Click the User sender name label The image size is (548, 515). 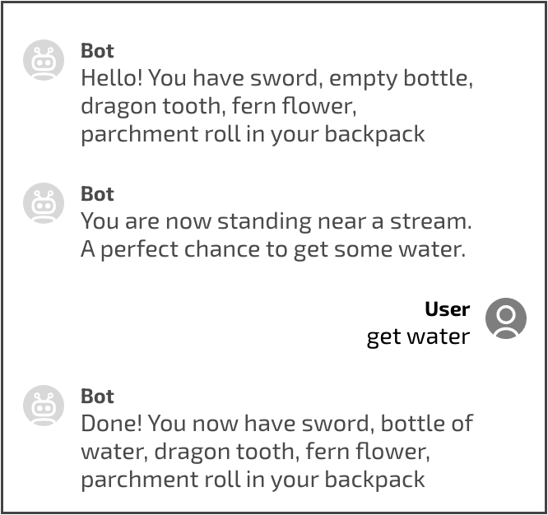[x=447, y=309]
